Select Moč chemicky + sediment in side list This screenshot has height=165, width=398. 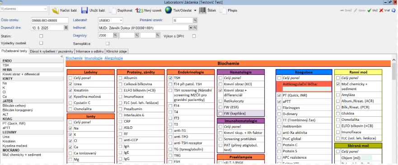[x=22, y=155]
